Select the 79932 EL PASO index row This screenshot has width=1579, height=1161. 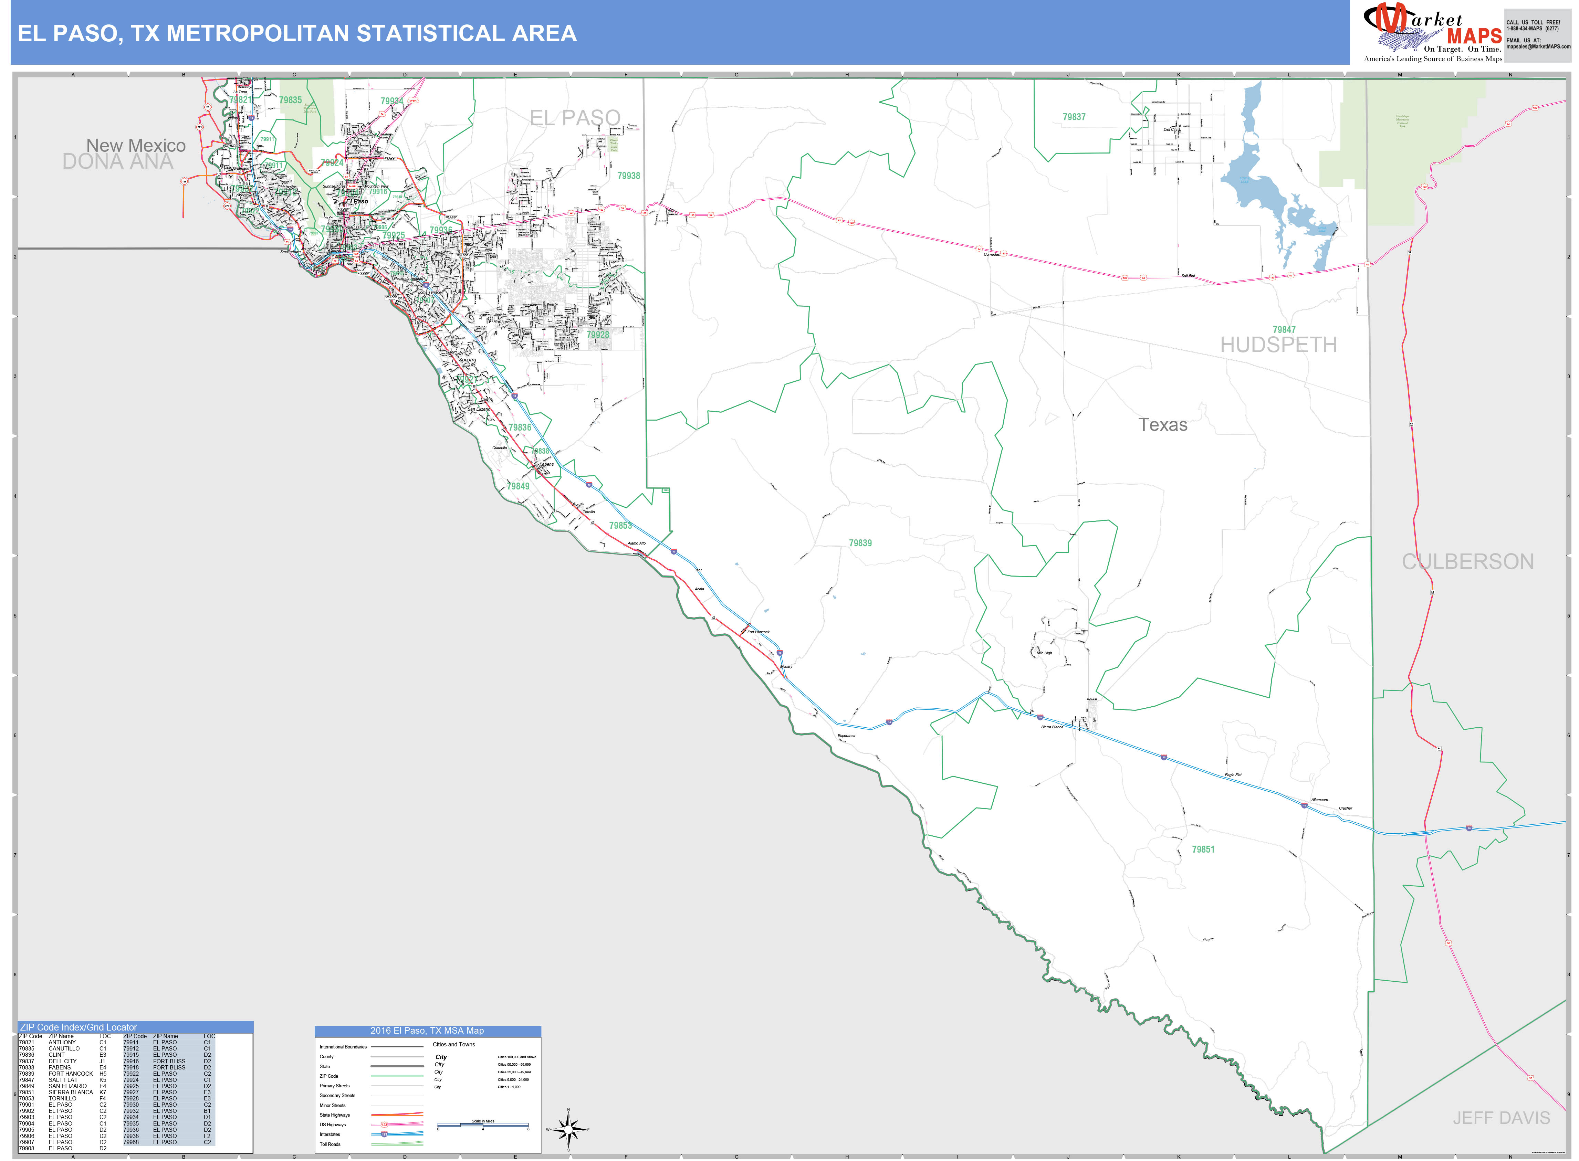point(169,1111)
